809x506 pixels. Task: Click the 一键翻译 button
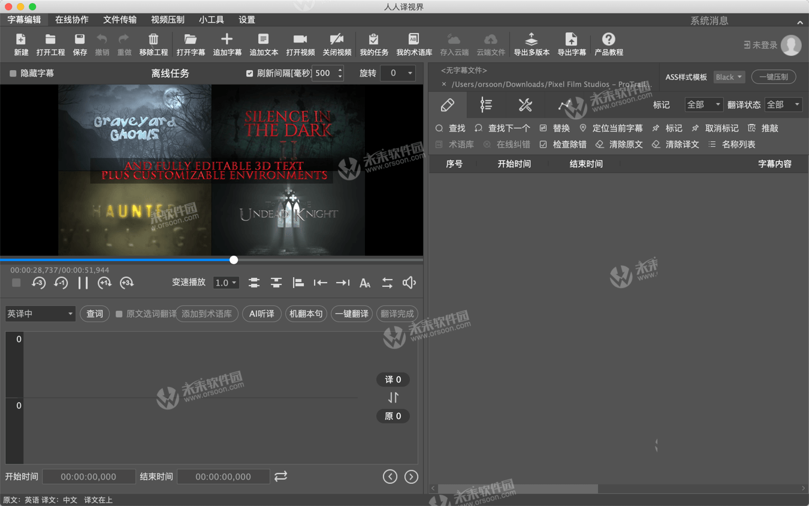point(352,314)
